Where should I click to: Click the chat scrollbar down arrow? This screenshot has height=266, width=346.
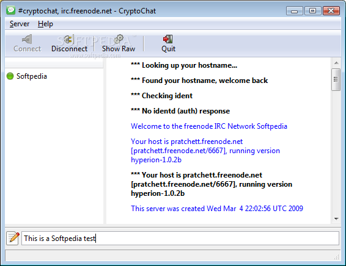tap(336, 218)
